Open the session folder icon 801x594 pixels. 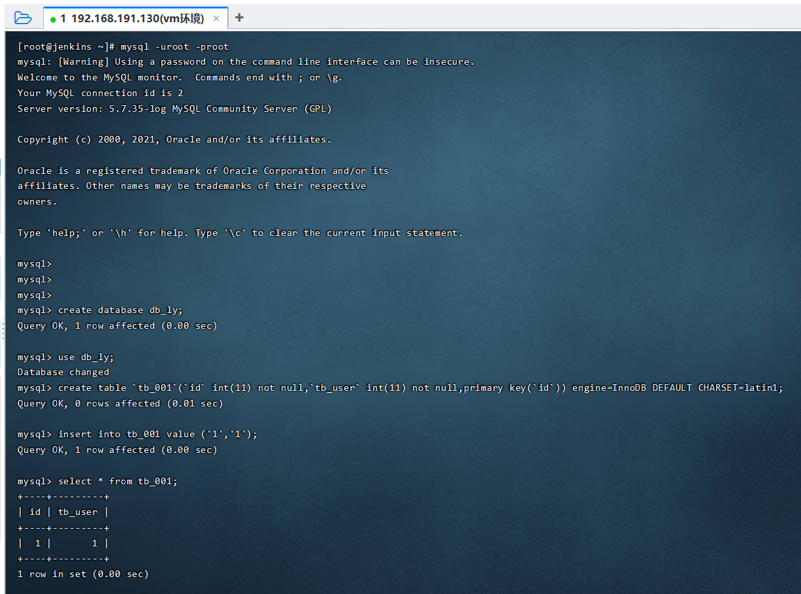pos(23,18)
